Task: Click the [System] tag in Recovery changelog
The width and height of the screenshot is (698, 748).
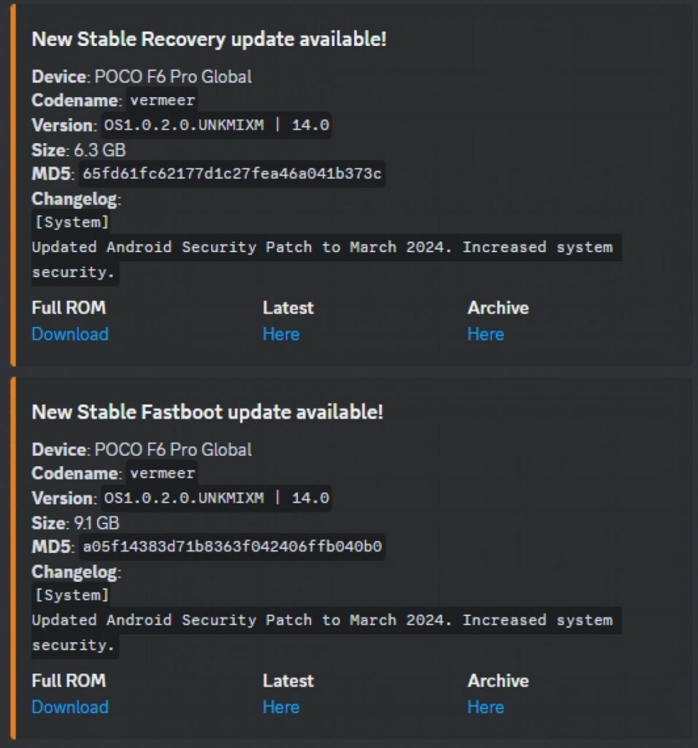Action: 72,222
